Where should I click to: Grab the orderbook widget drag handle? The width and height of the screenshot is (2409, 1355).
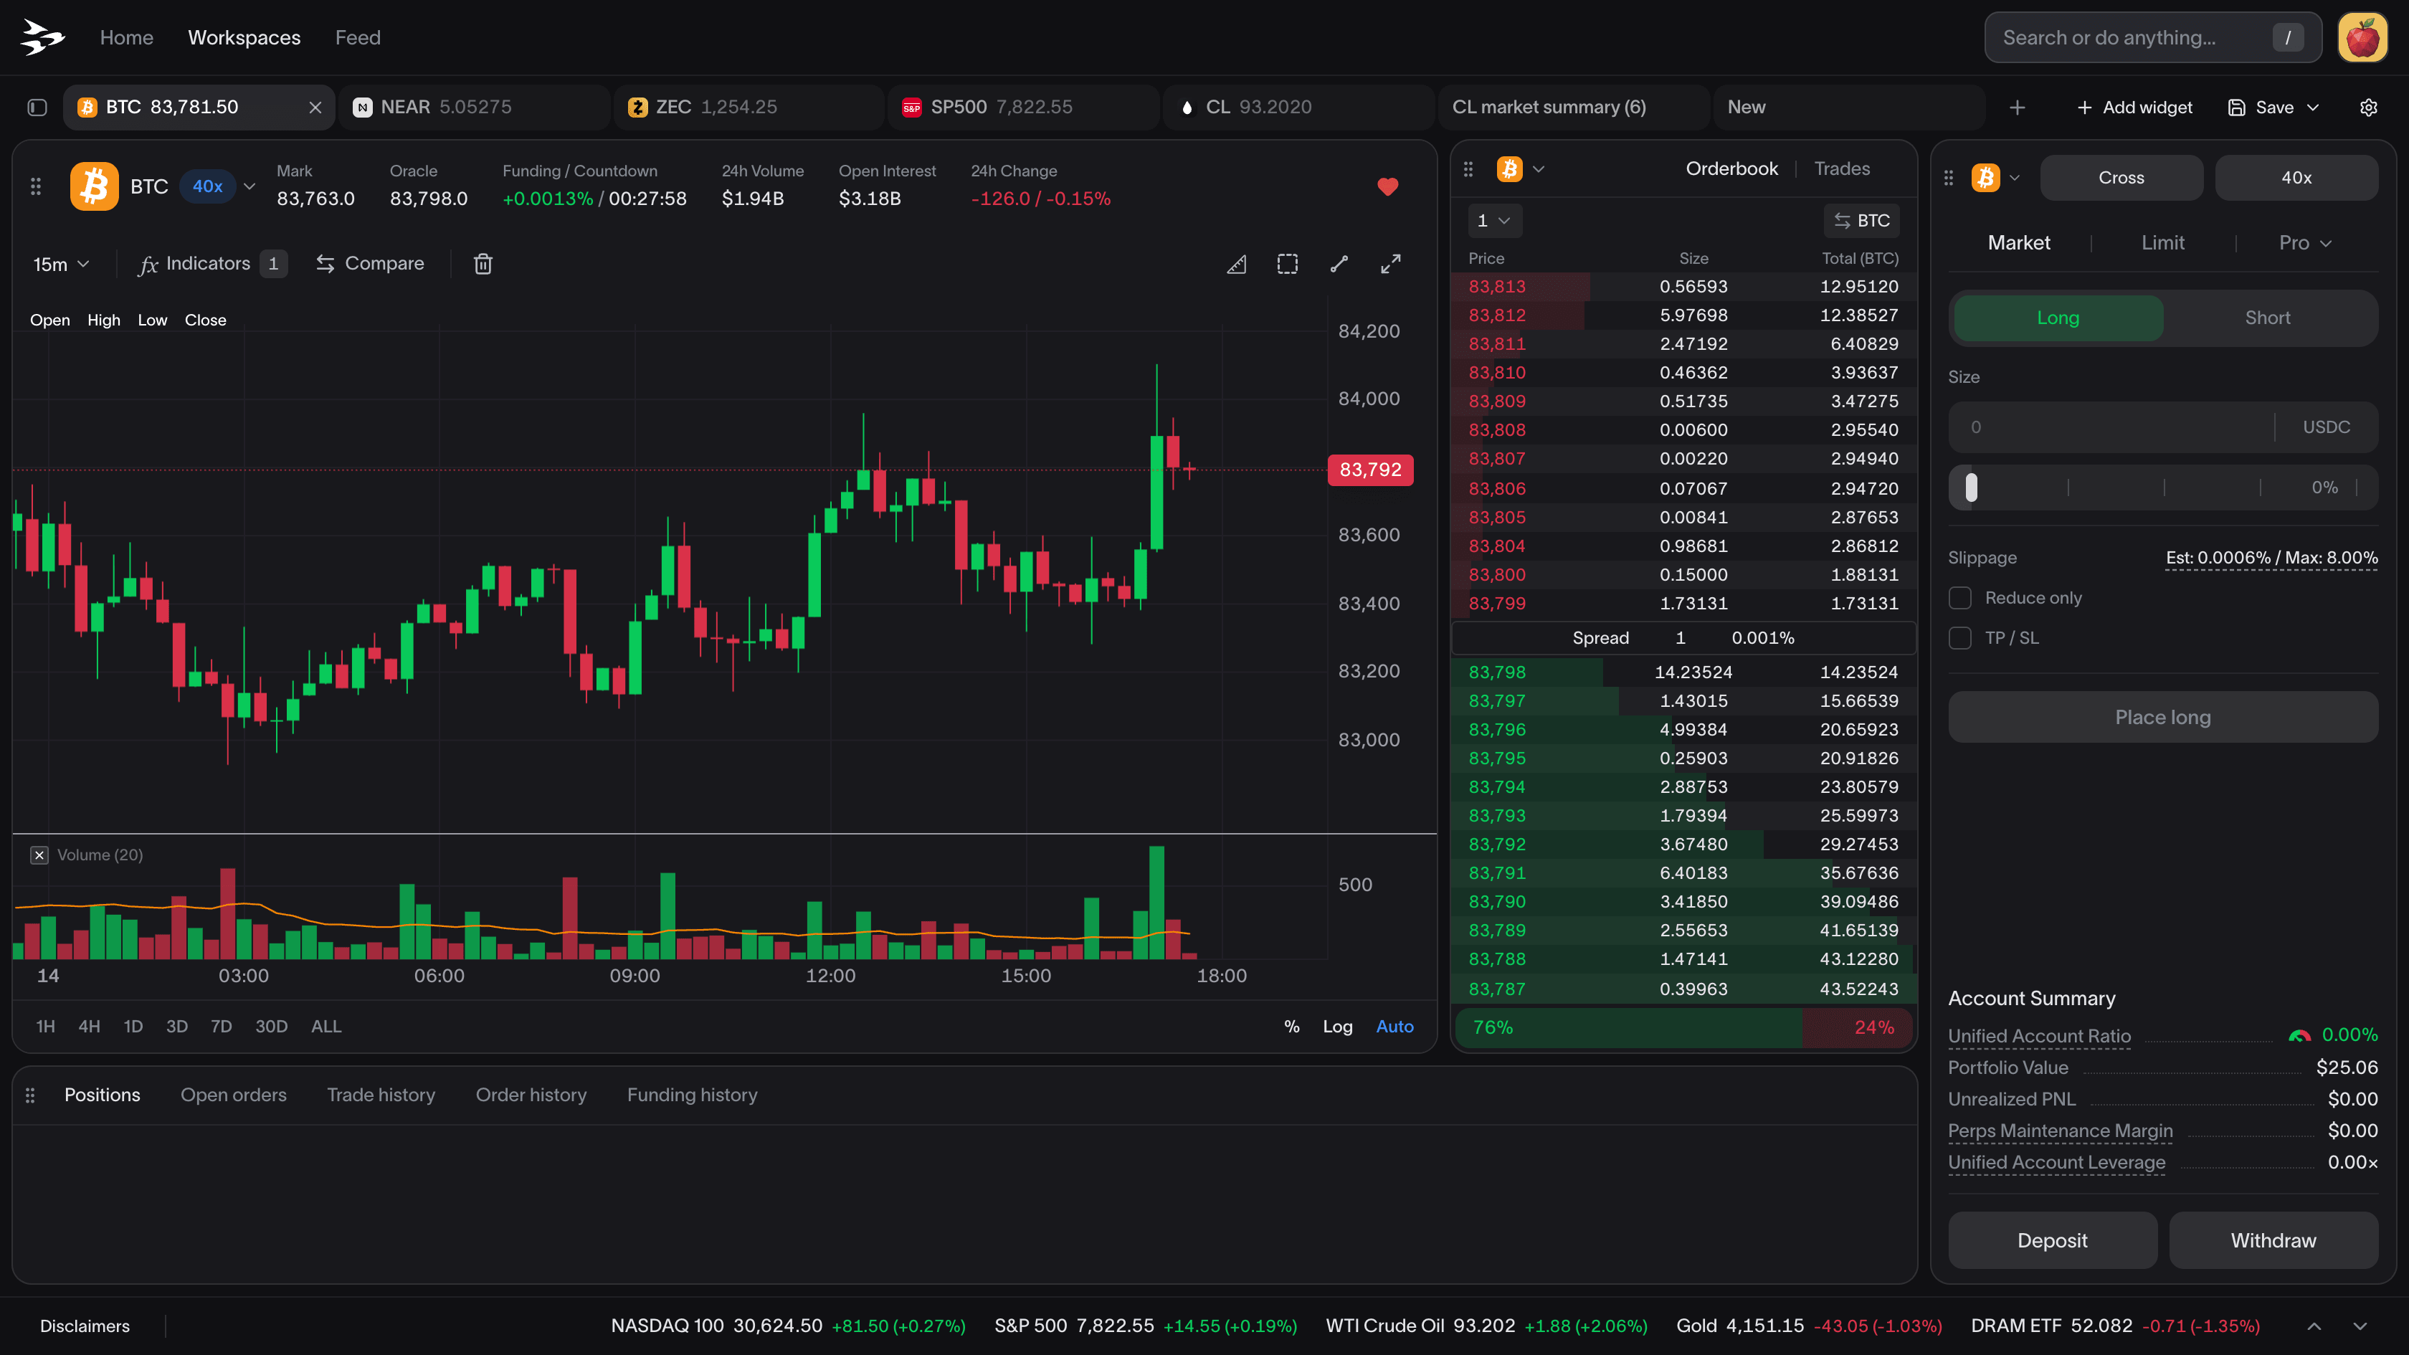(x=1468, y=169)
